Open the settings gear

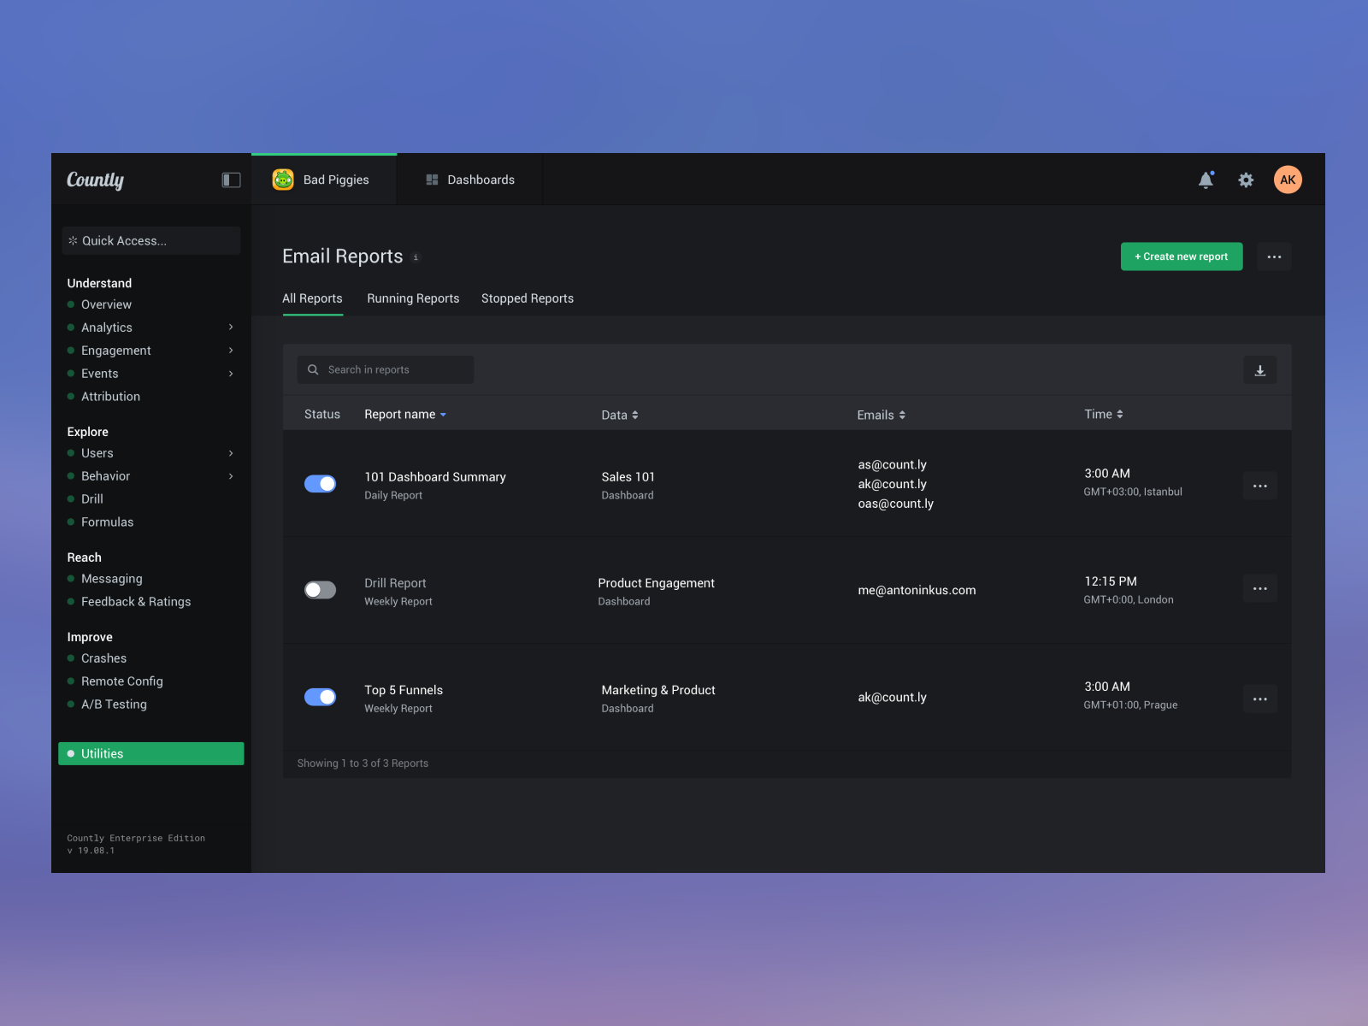point(1246,180)
